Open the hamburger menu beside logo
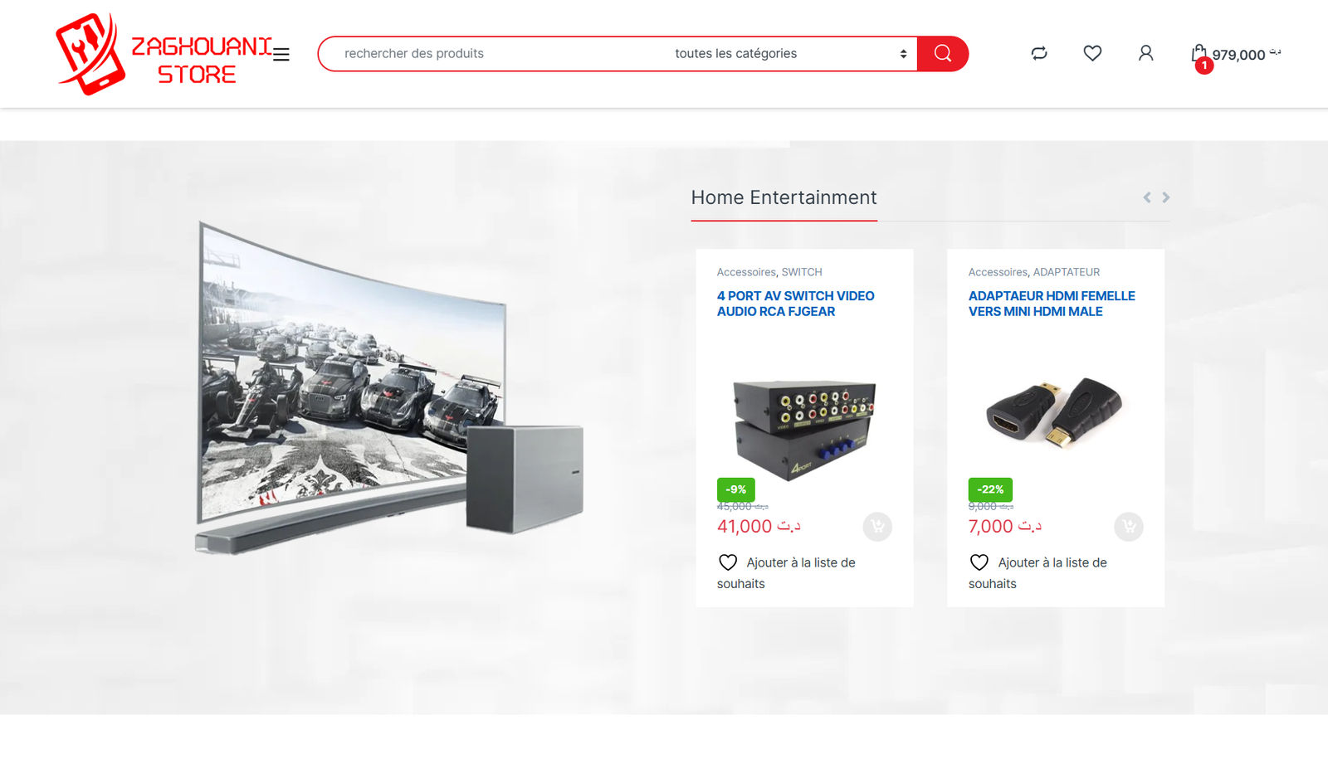This screenshot has height=759, width=1328. tap(281, 54)
